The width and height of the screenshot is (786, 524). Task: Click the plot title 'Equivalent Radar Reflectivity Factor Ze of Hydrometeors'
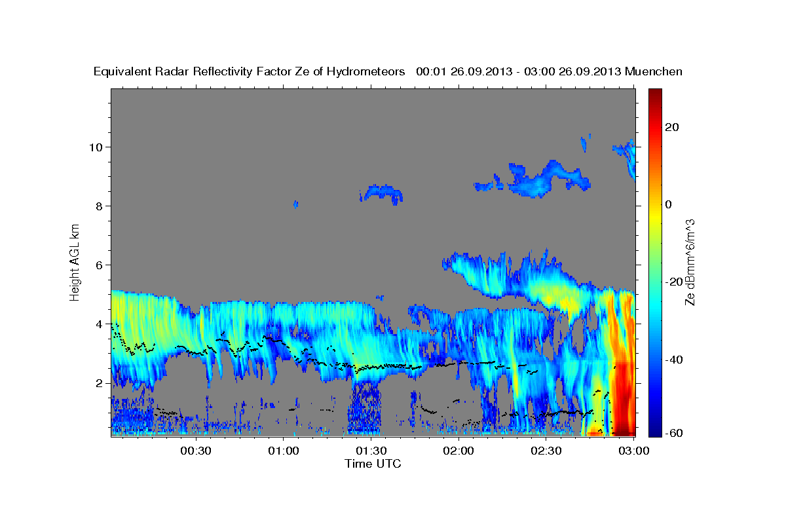[x=250, y=71]
